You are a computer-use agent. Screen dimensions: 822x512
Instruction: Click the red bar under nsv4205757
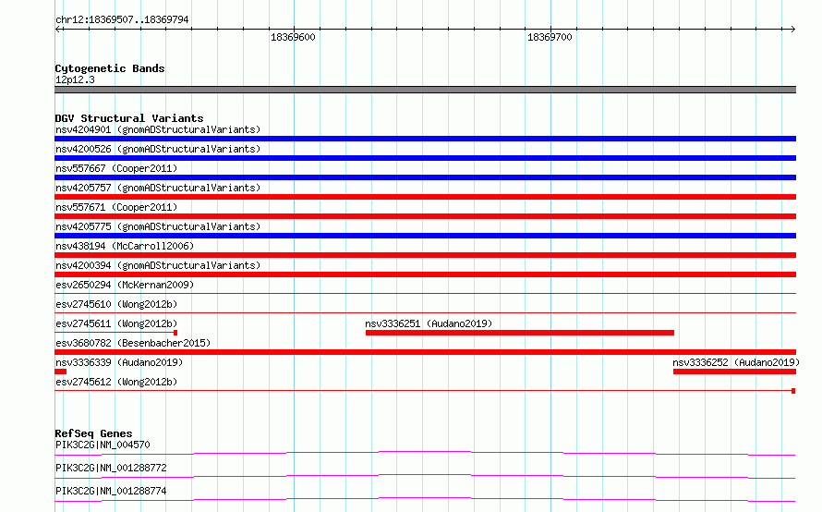(x=425, y=197)
